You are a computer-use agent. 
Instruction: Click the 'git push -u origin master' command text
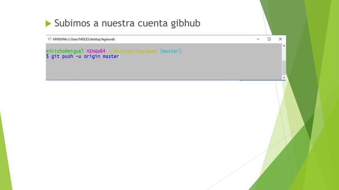85,56
